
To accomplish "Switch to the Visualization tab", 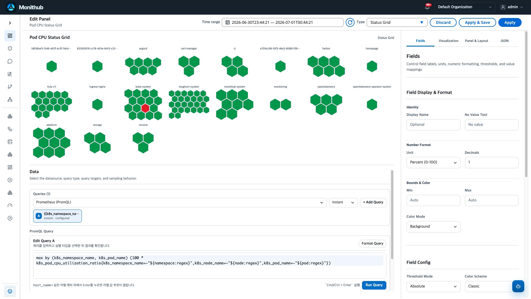I will [448, 41].
